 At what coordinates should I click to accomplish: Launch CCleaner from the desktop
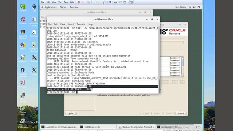(x=23, y=20)
